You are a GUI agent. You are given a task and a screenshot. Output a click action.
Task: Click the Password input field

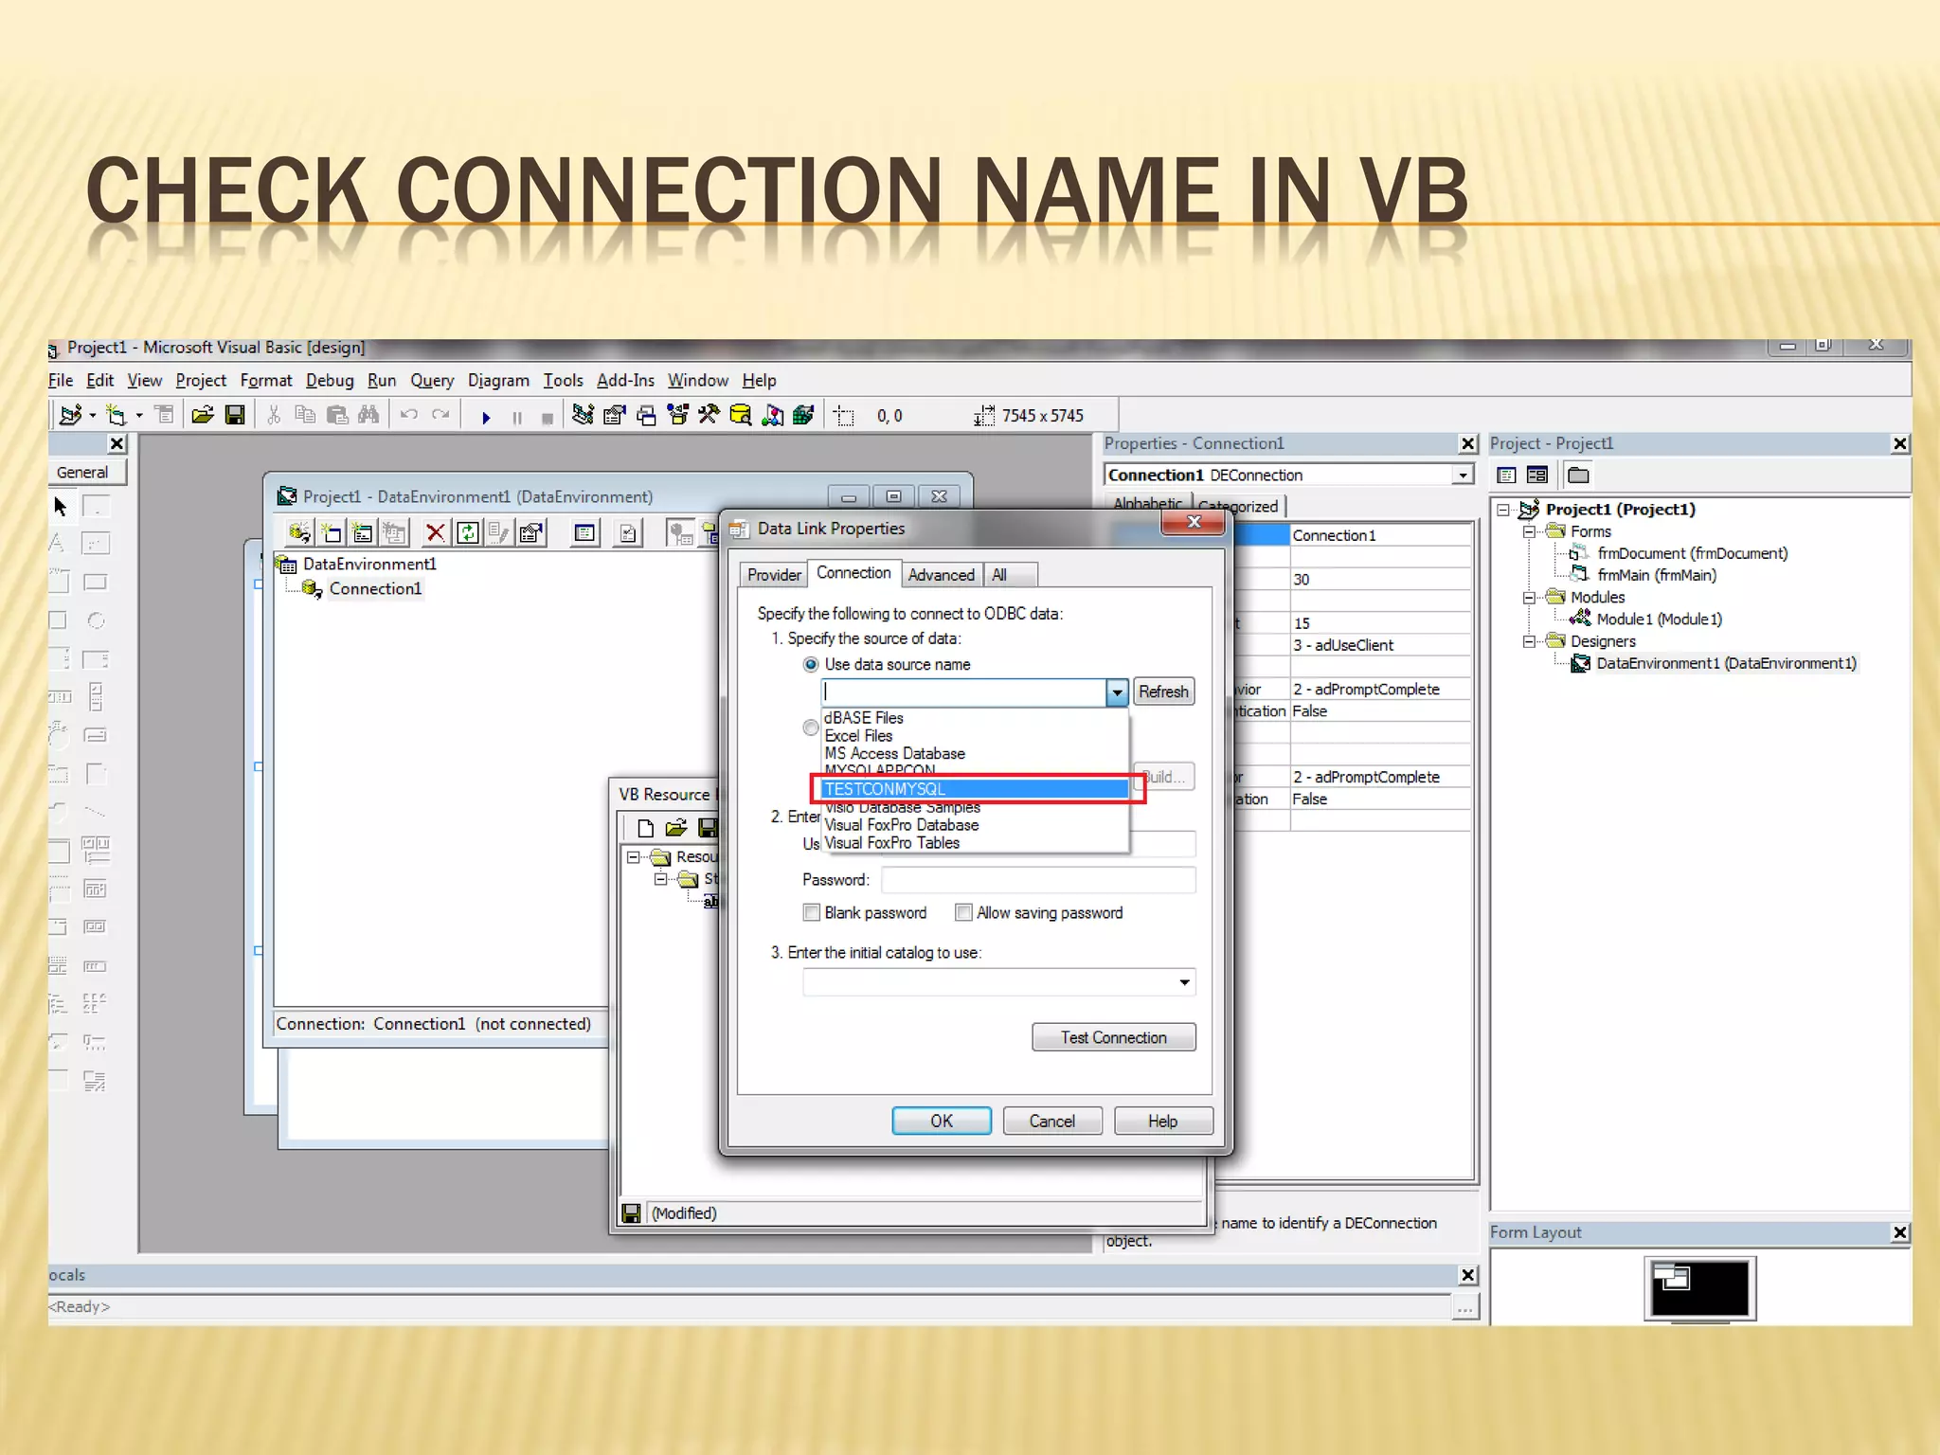[x=1038, y=880]
